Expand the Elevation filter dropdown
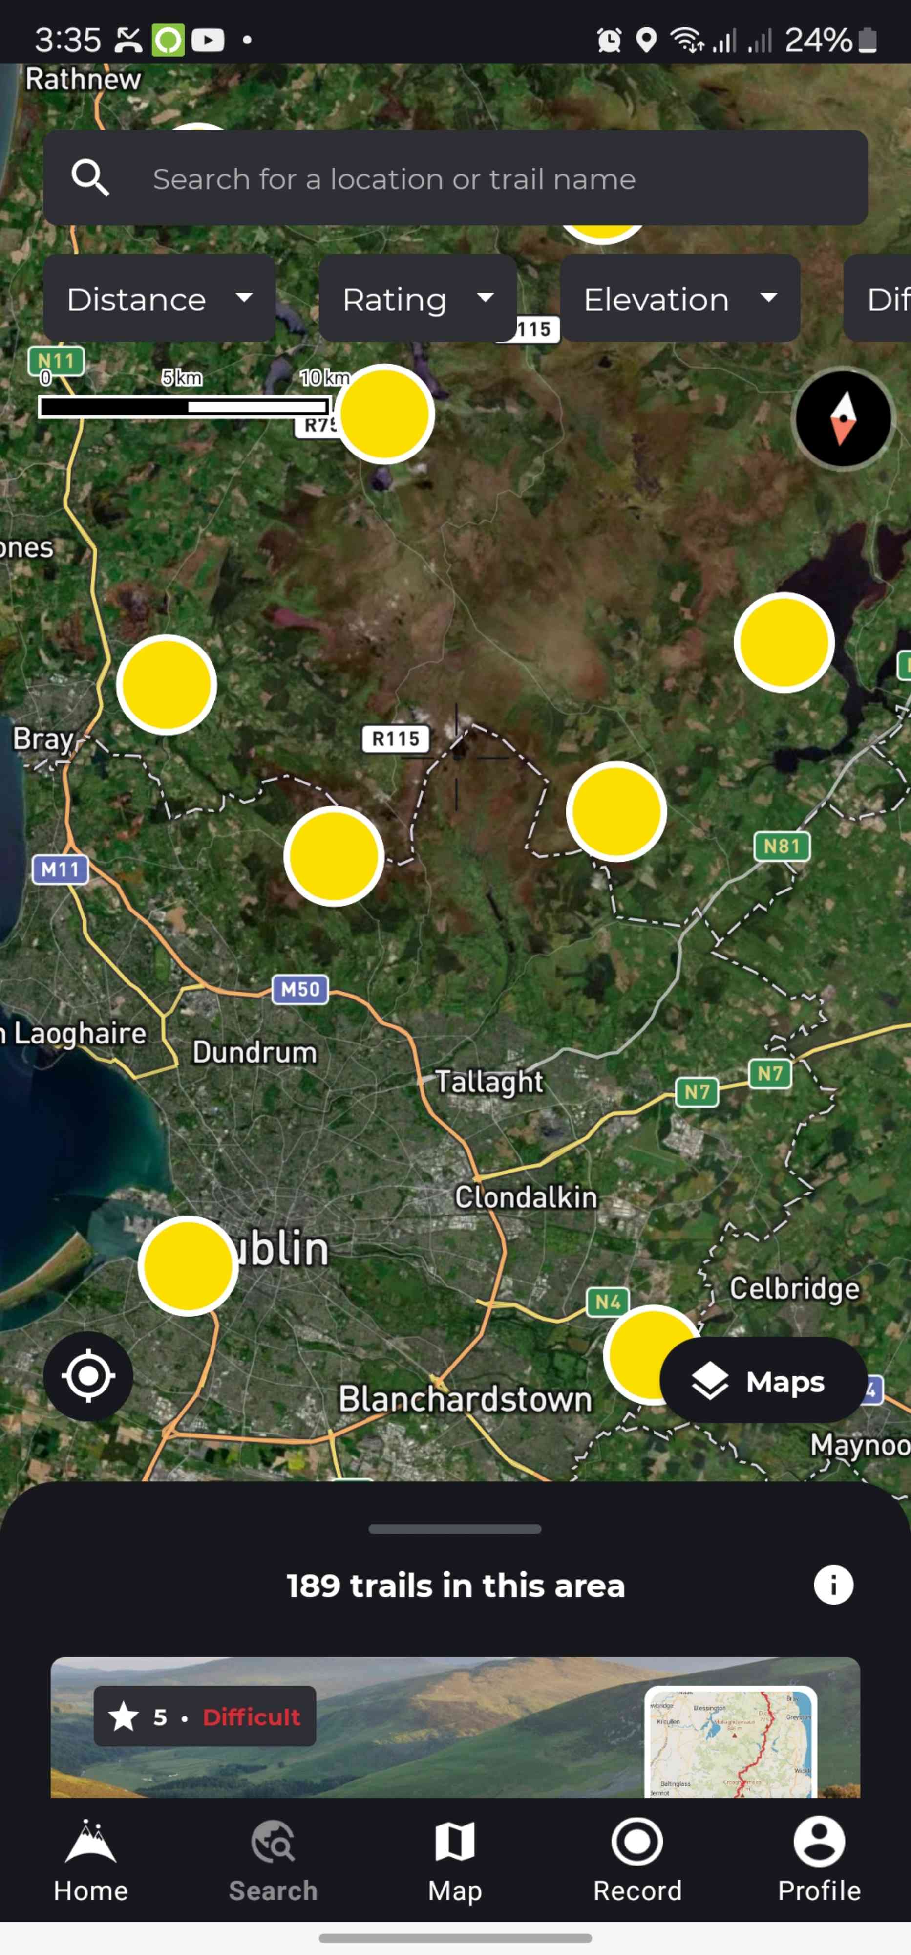Screen dimensions: 911x1955 (680, 298)
